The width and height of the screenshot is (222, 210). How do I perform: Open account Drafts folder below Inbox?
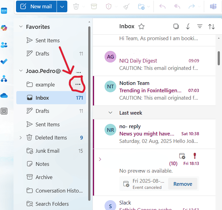point(51,111)
